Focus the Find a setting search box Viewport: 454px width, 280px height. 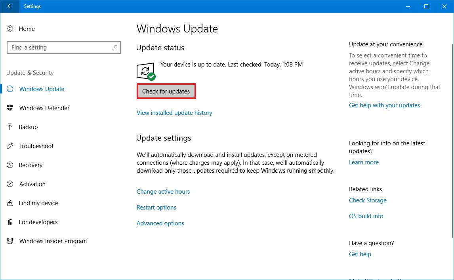point(64,48)
